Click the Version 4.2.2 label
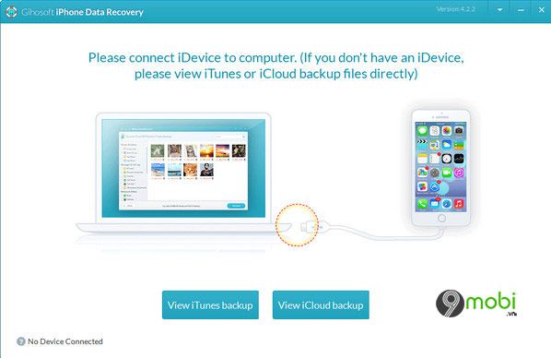 456,9
